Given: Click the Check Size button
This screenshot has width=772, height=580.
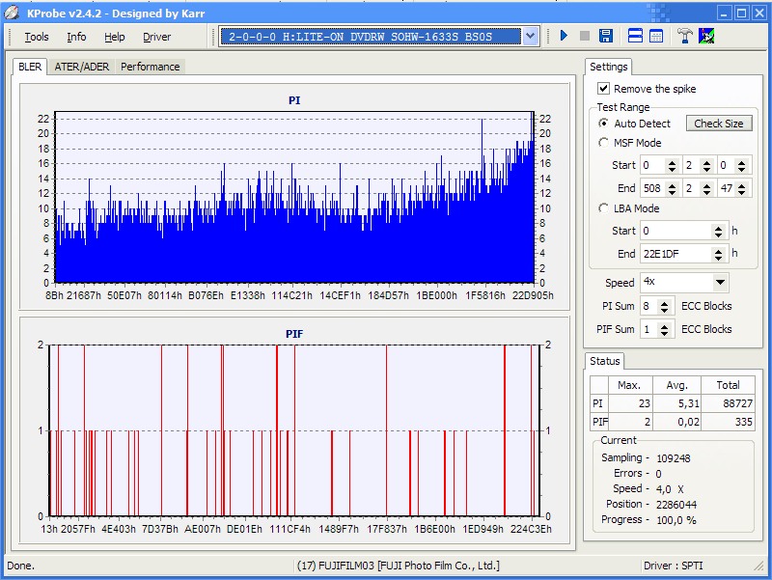Looking at the screenshot, I should point(718,124).
